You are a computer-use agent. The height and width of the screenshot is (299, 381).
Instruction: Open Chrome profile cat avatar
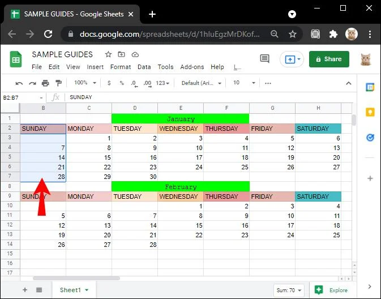click(x=352, y=34)
